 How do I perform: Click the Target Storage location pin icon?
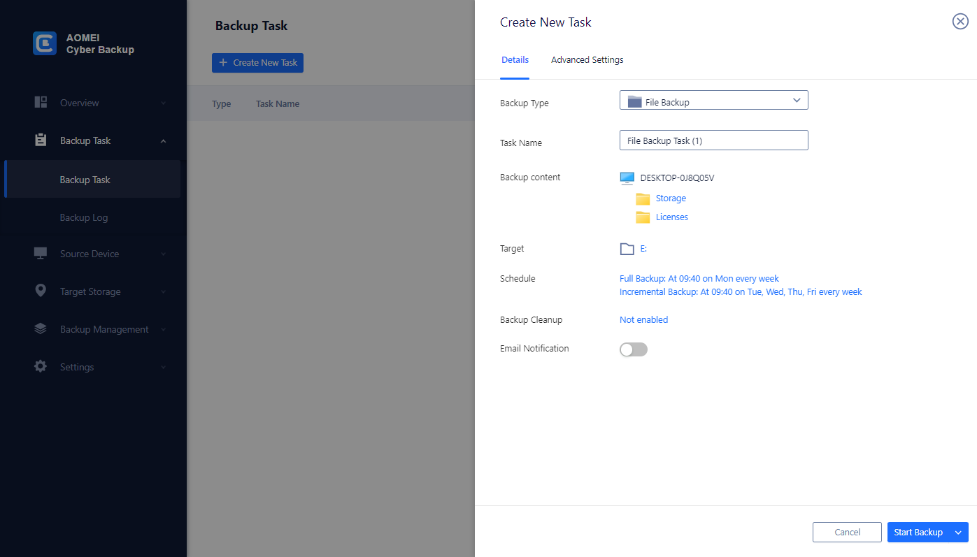pyautogui.click(x=41, y=291)
